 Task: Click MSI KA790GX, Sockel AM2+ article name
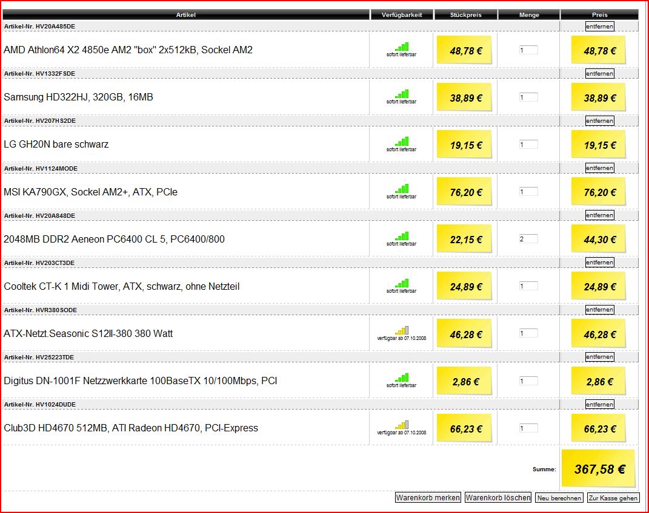[90, 192]
